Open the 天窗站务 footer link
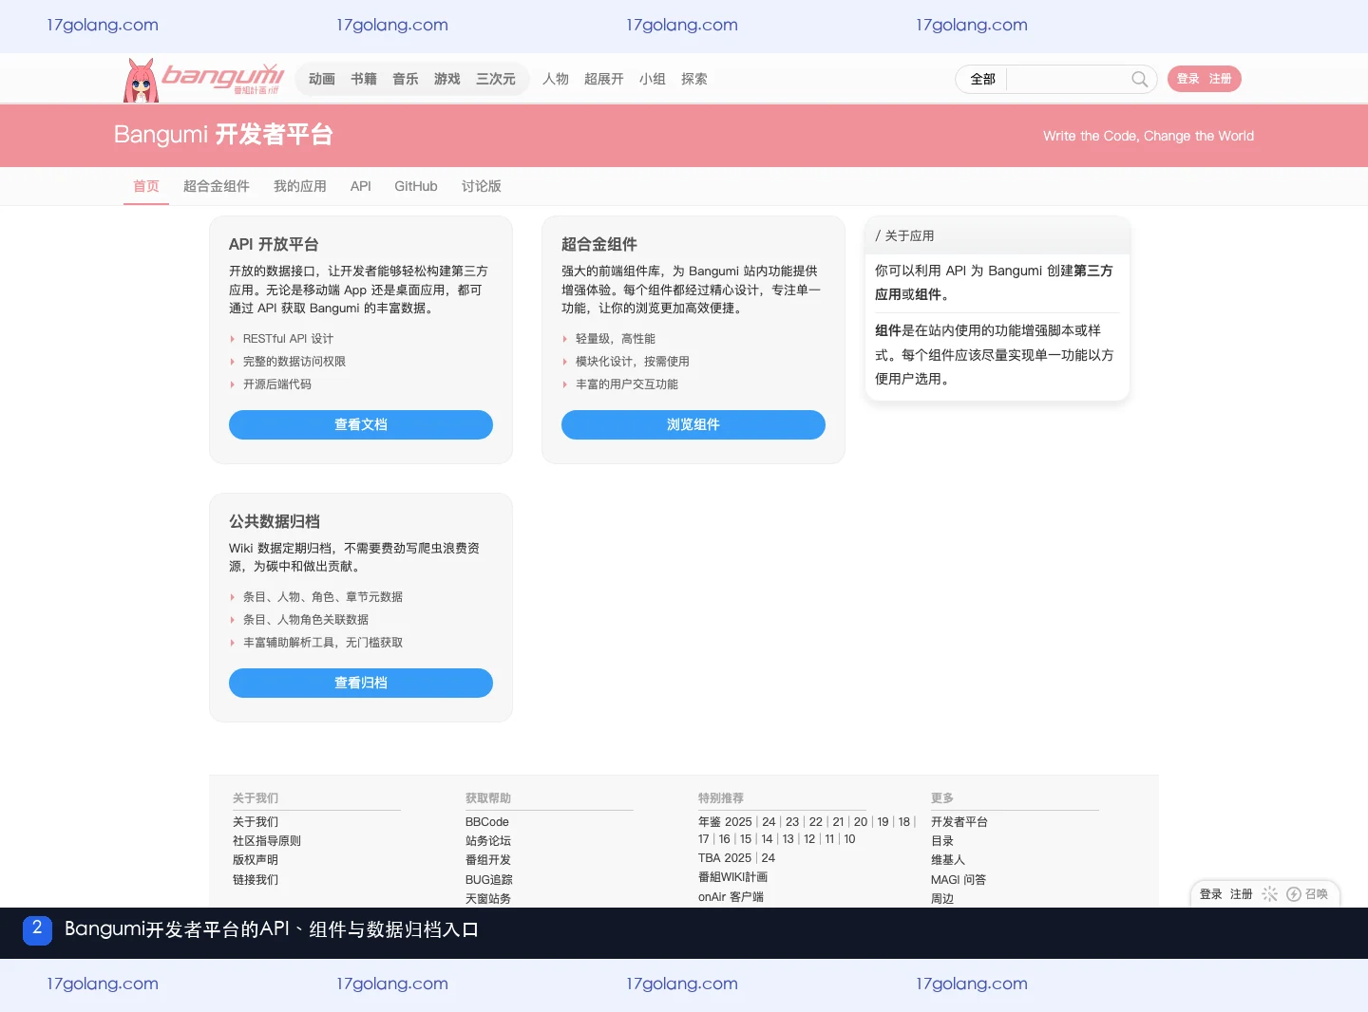The width and height of the screenshot is (1368, 1012). pos(487,899)
